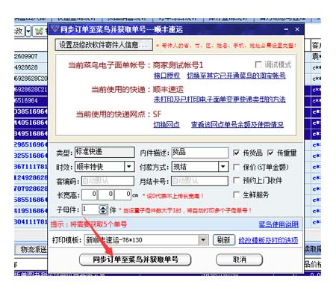Screen dimensions: 336x294
Task: Click the 子母件 quantity field
Action: point(91,209)
